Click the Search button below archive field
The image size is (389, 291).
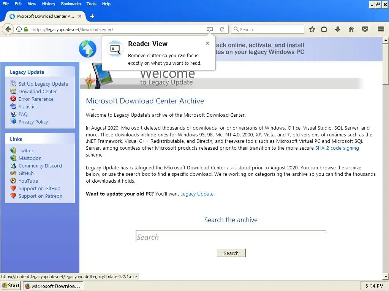point(231,253)
